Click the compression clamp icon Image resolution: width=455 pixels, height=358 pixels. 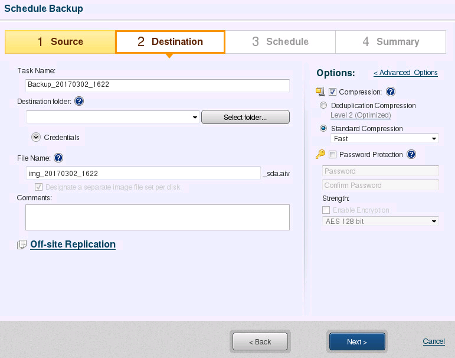coord(320,92)
